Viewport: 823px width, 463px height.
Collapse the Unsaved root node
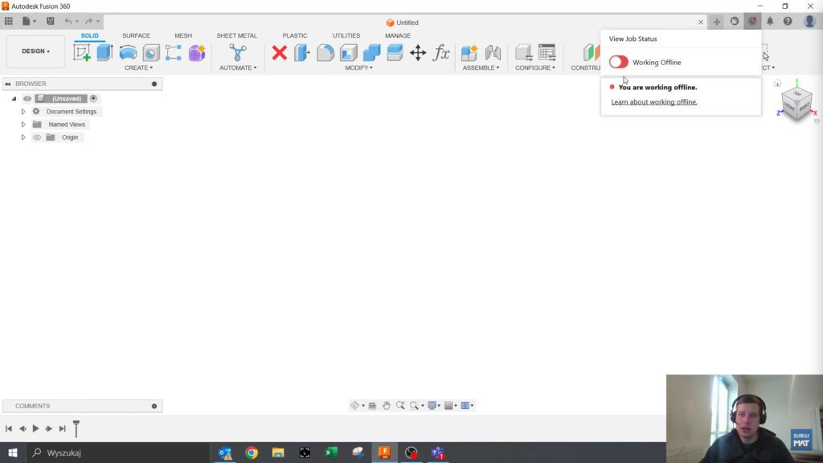[x=14, y=99]
